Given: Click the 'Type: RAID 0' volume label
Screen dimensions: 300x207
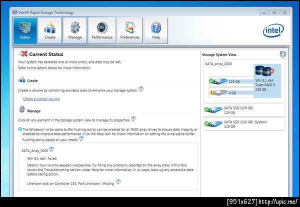Looking at the screenshot, I should pyautogui.click(x=265, y=85).
